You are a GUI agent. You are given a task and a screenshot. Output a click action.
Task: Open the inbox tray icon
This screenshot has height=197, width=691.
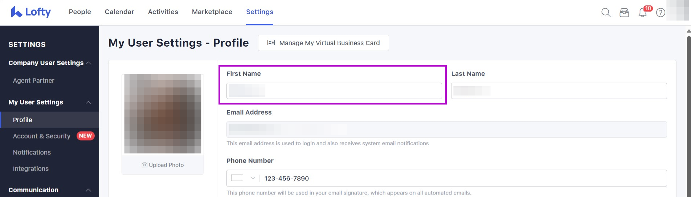tap(624, 13)
